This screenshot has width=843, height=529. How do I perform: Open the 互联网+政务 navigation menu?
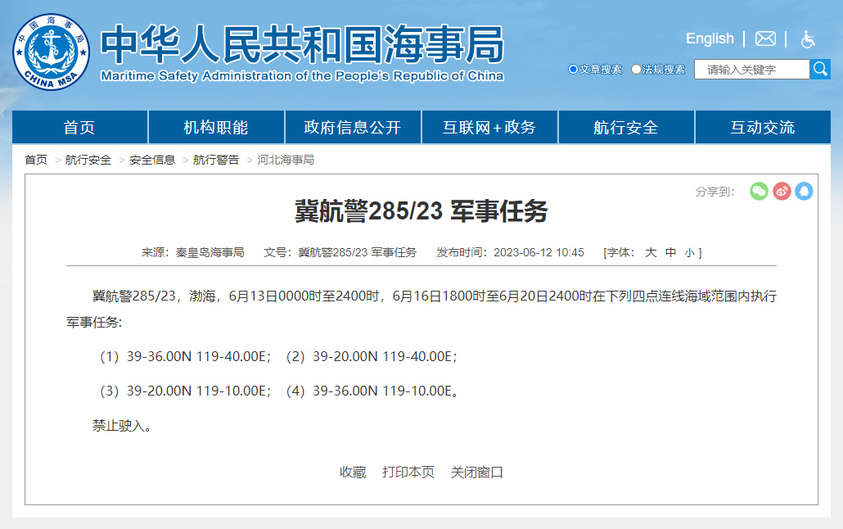coord(489,128)
